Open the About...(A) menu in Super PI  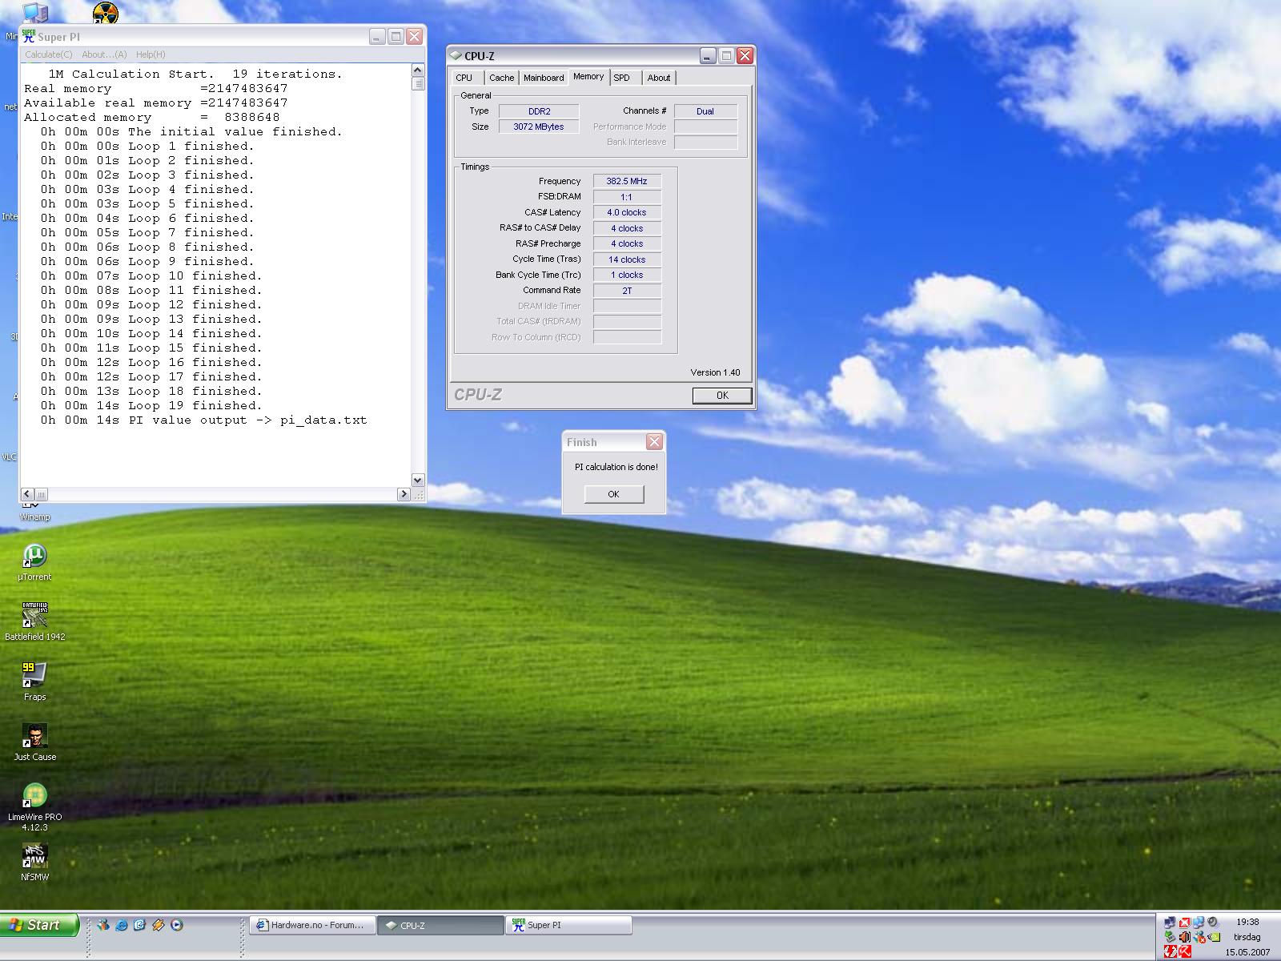(x=104, y=54)
